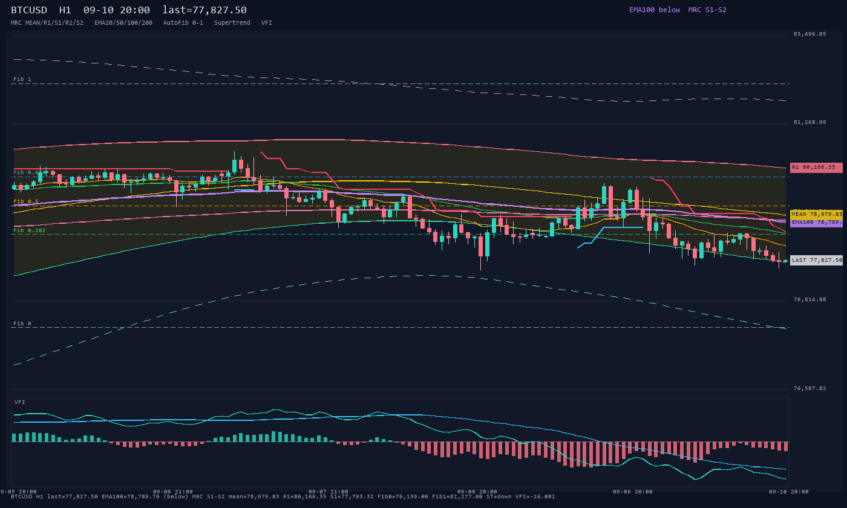Select the EMA20/50/100/200 legend label
Viewport: 847px width, 508px height.
[123, 23]
